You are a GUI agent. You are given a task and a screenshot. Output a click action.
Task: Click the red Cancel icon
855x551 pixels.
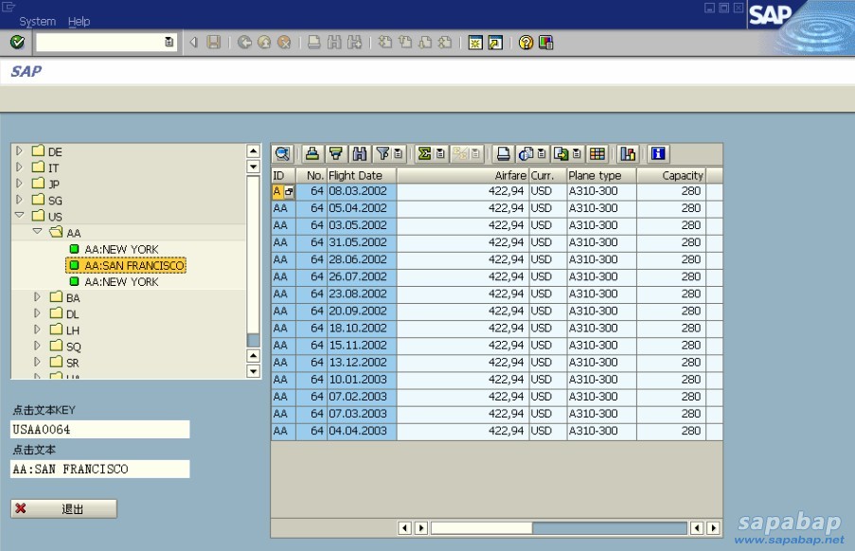click(284, 42)
